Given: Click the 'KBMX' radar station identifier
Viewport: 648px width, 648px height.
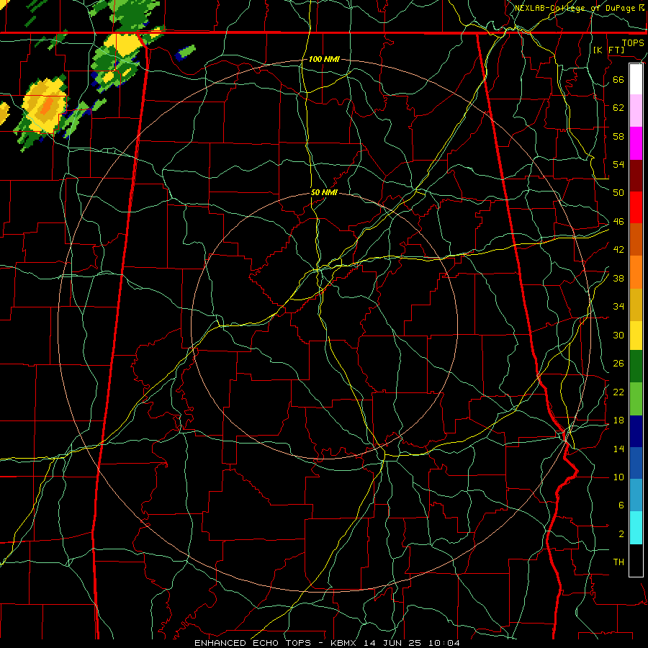Looking at the screenshot, I should point(345,643).
